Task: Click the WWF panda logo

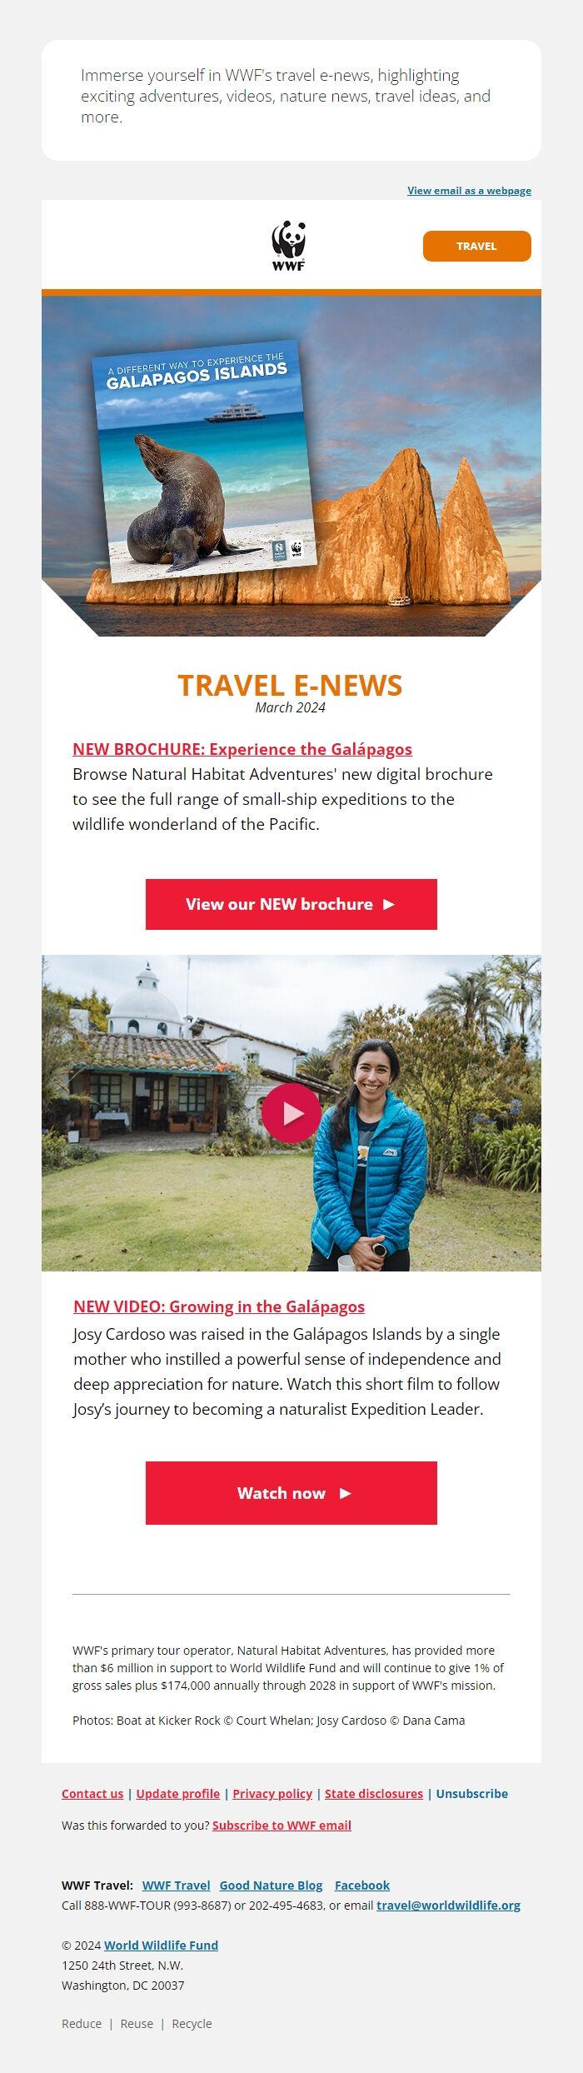Action: (x=289, y=246)
